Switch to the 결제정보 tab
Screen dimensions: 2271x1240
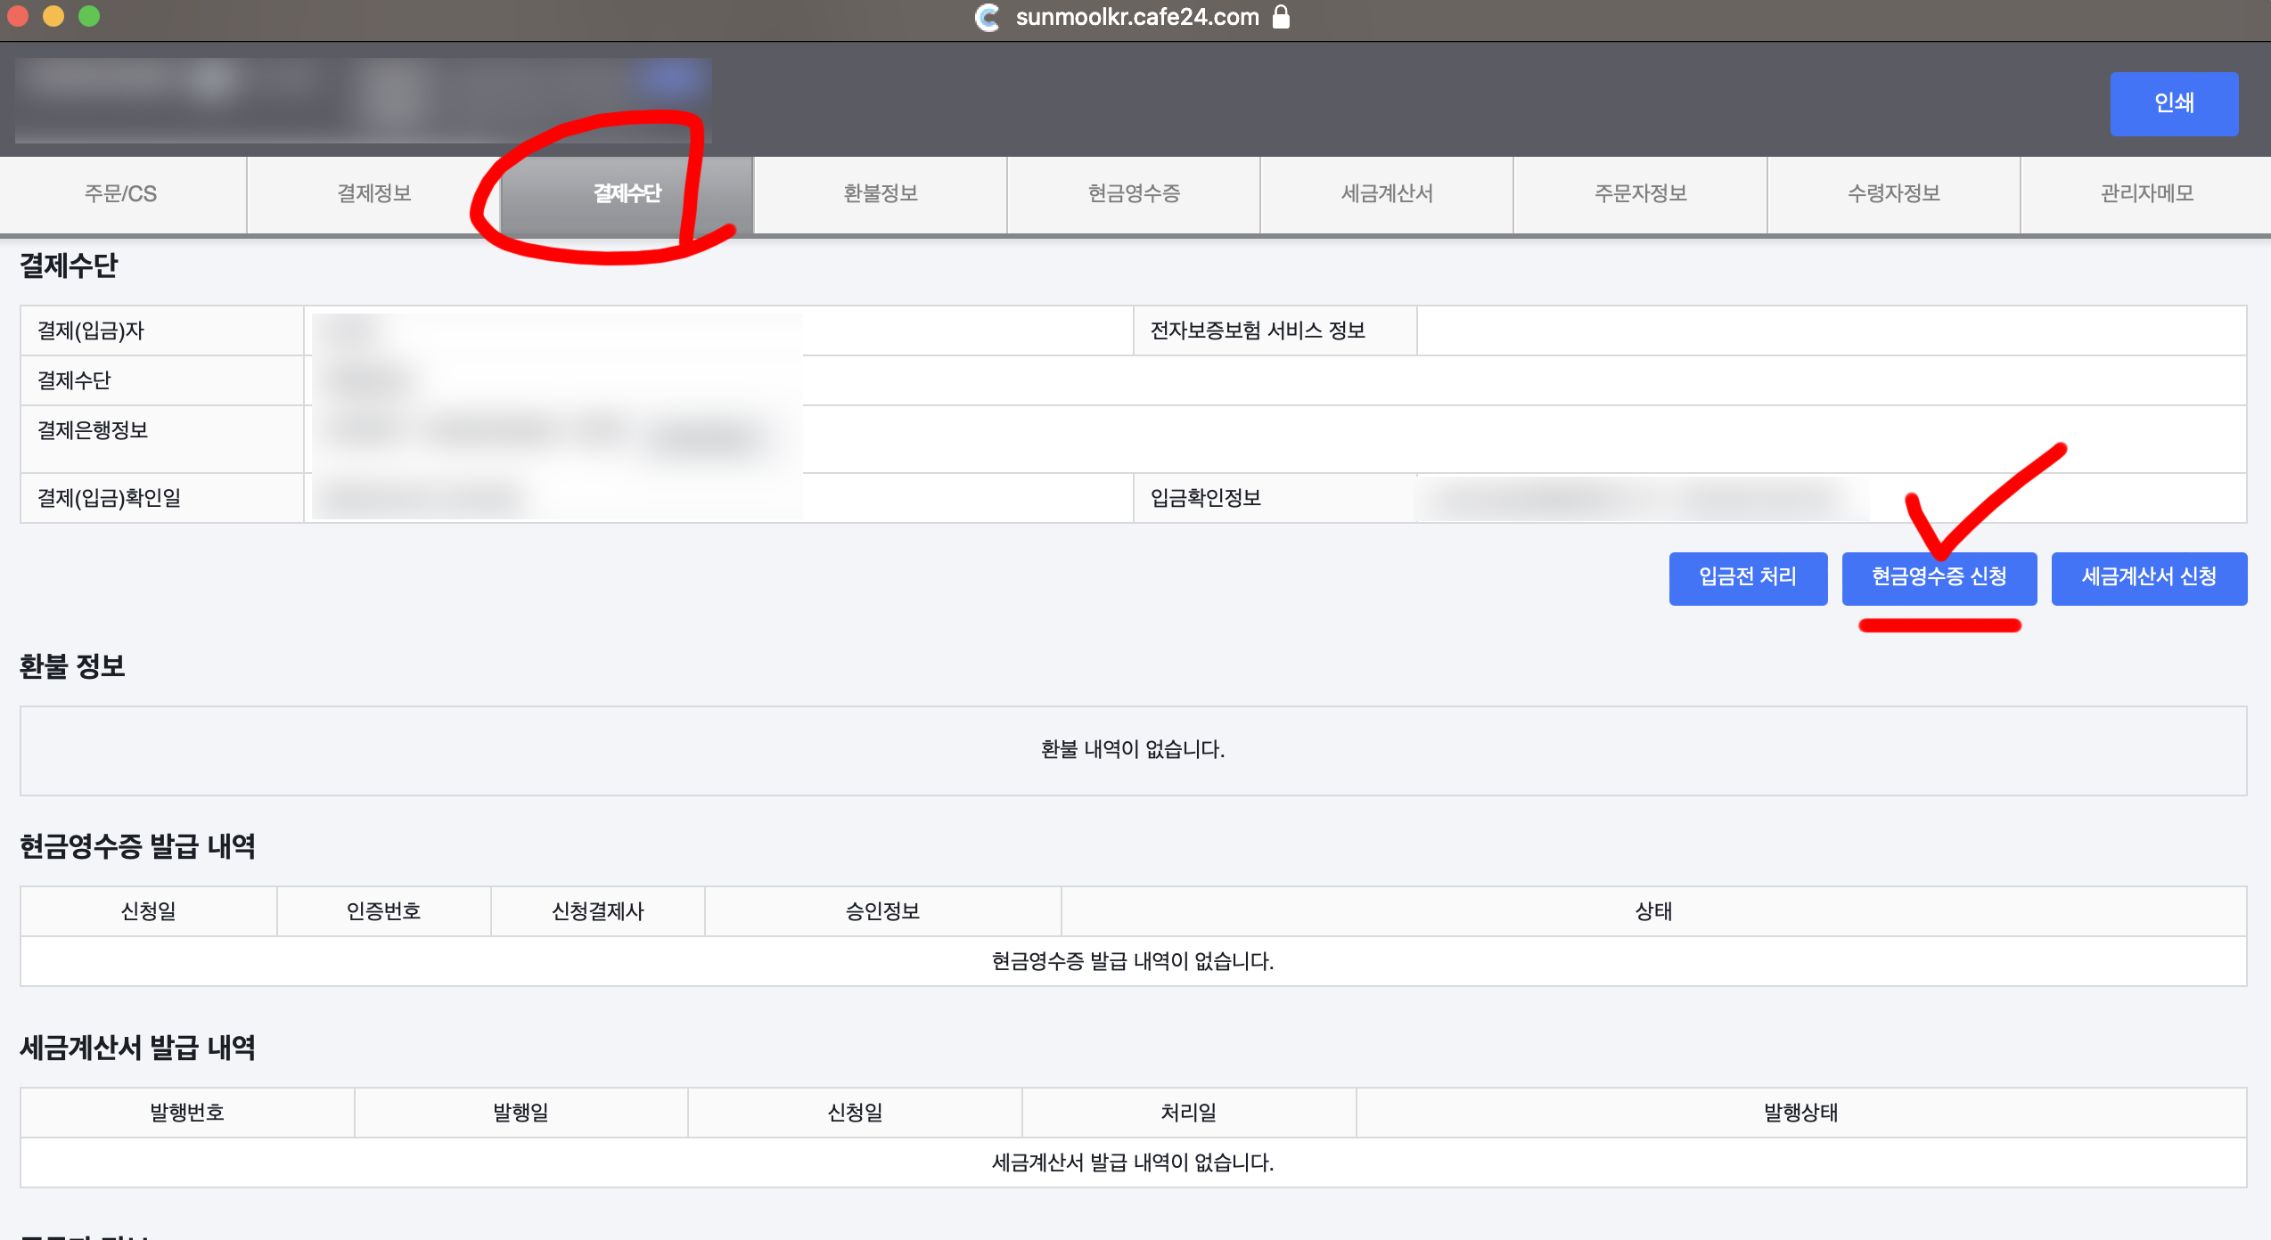[374, 193]
